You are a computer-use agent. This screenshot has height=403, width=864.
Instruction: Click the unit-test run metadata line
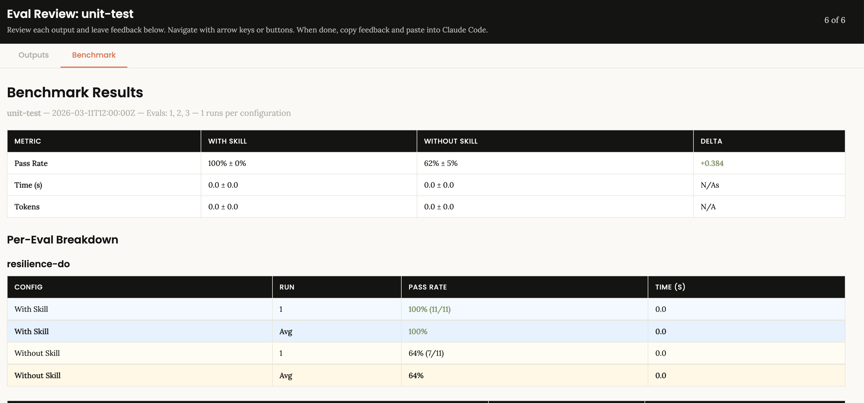[149, 113]
